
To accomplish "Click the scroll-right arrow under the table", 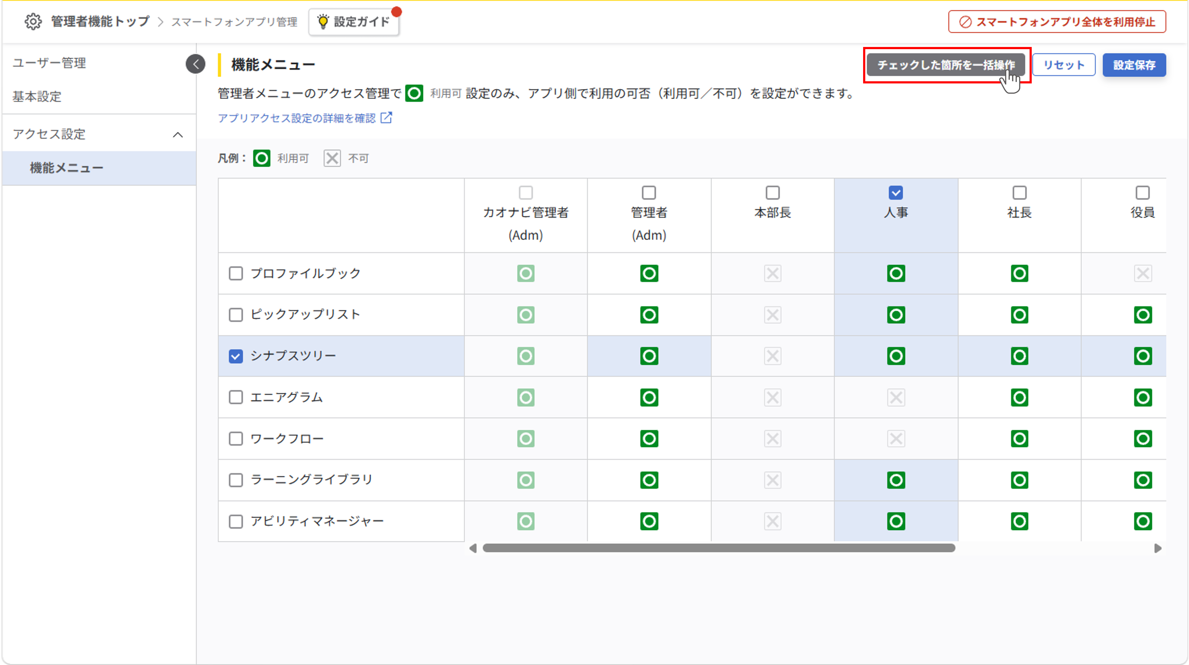I will tap(1158, 548).
